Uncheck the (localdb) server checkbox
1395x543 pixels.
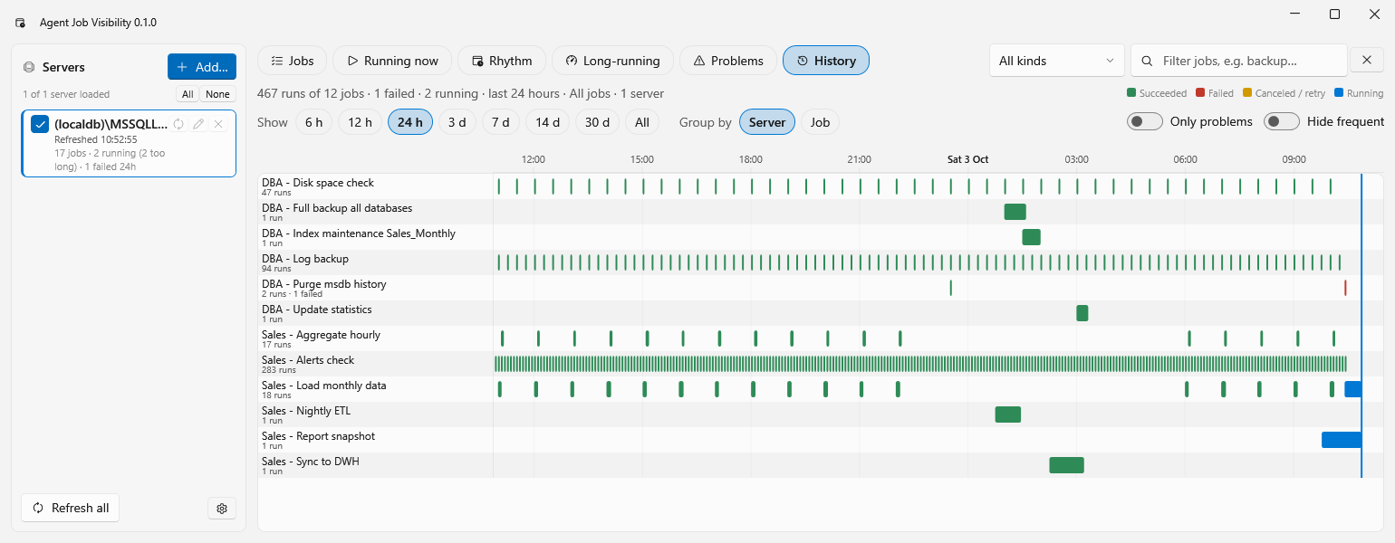[40, 124]
